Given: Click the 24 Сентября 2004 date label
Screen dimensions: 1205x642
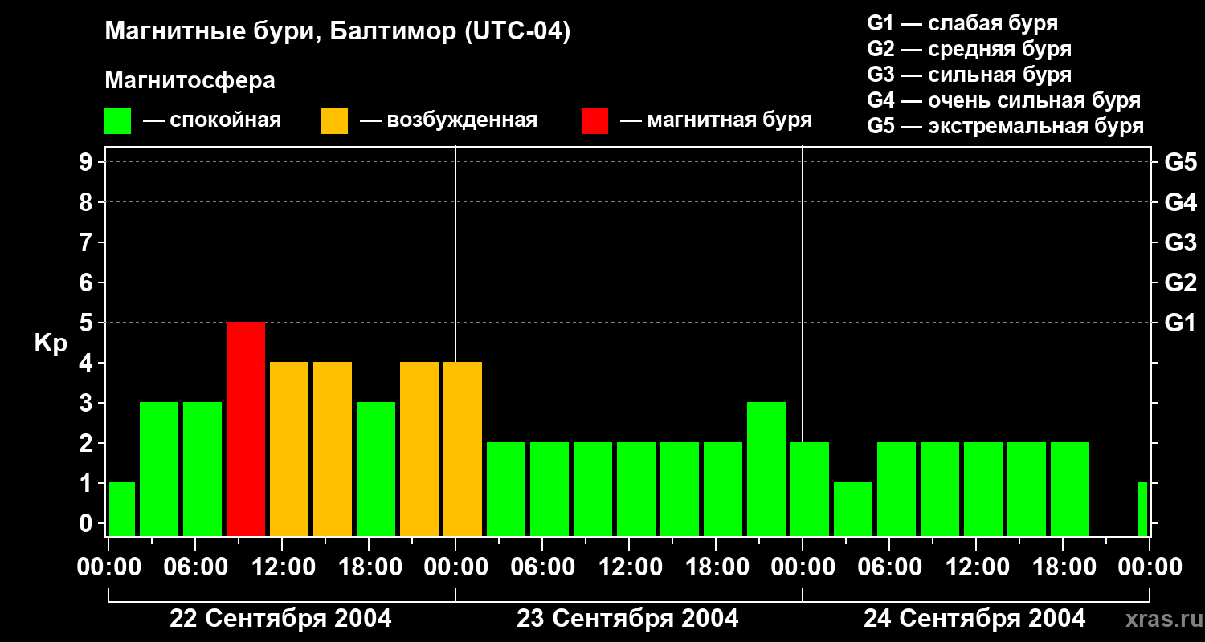Looking at the screenshot, I should tap(974, 618).
